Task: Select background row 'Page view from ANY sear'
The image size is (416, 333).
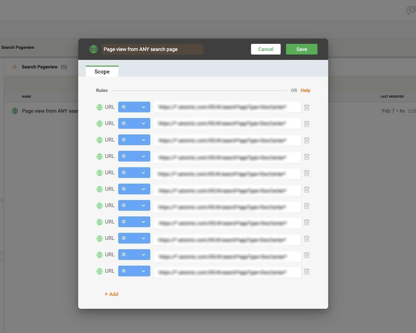Action: point(50,111)
